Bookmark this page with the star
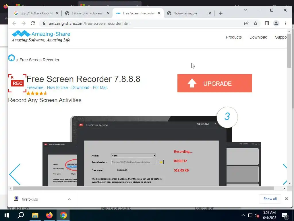Image resolution: width=294 pixels, height=221 pixels. click(x=255, y=24)
